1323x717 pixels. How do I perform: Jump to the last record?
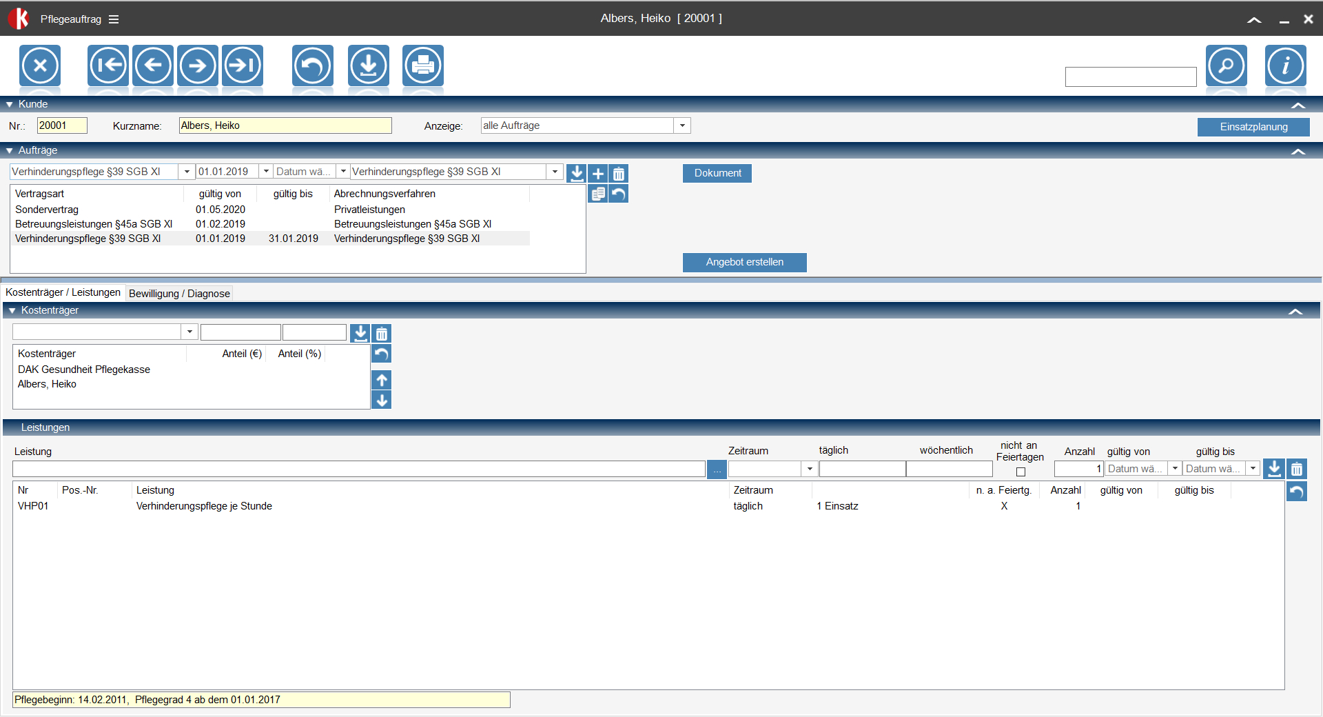[x=243, y=65]
